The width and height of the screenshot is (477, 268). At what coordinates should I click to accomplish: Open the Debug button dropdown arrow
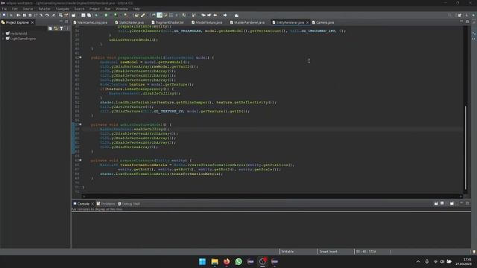tap(101, 15)
